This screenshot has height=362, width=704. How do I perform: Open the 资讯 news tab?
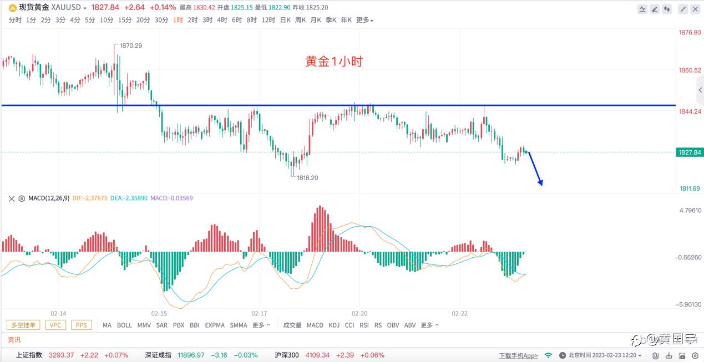point(14,340)
